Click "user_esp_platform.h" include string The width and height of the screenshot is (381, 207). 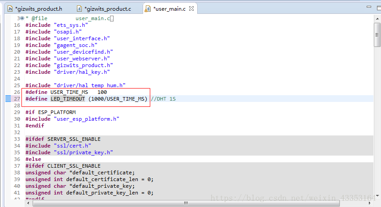coord(86,119)
